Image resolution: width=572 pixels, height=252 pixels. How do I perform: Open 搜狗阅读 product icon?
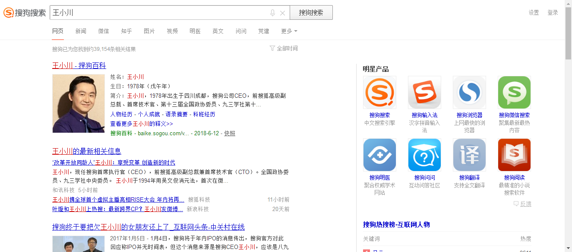[514, 155]
